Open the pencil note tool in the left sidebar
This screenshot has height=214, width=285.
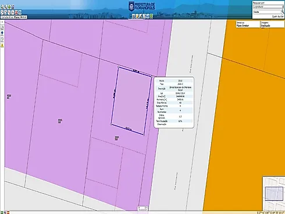[x=2, y=40]
